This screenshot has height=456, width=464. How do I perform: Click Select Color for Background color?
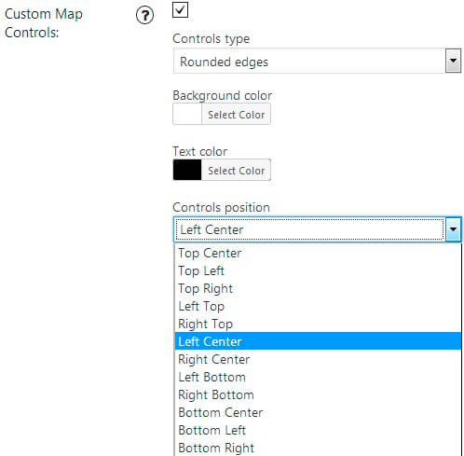[x=236, y=115]
